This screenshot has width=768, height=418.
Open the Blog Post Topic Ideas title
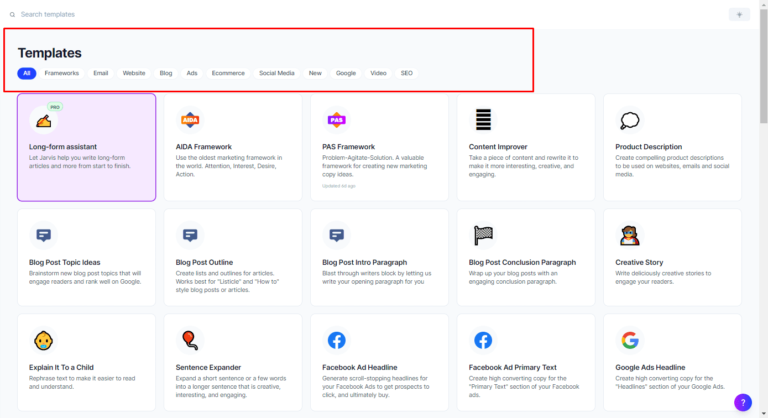coord(65,263)
